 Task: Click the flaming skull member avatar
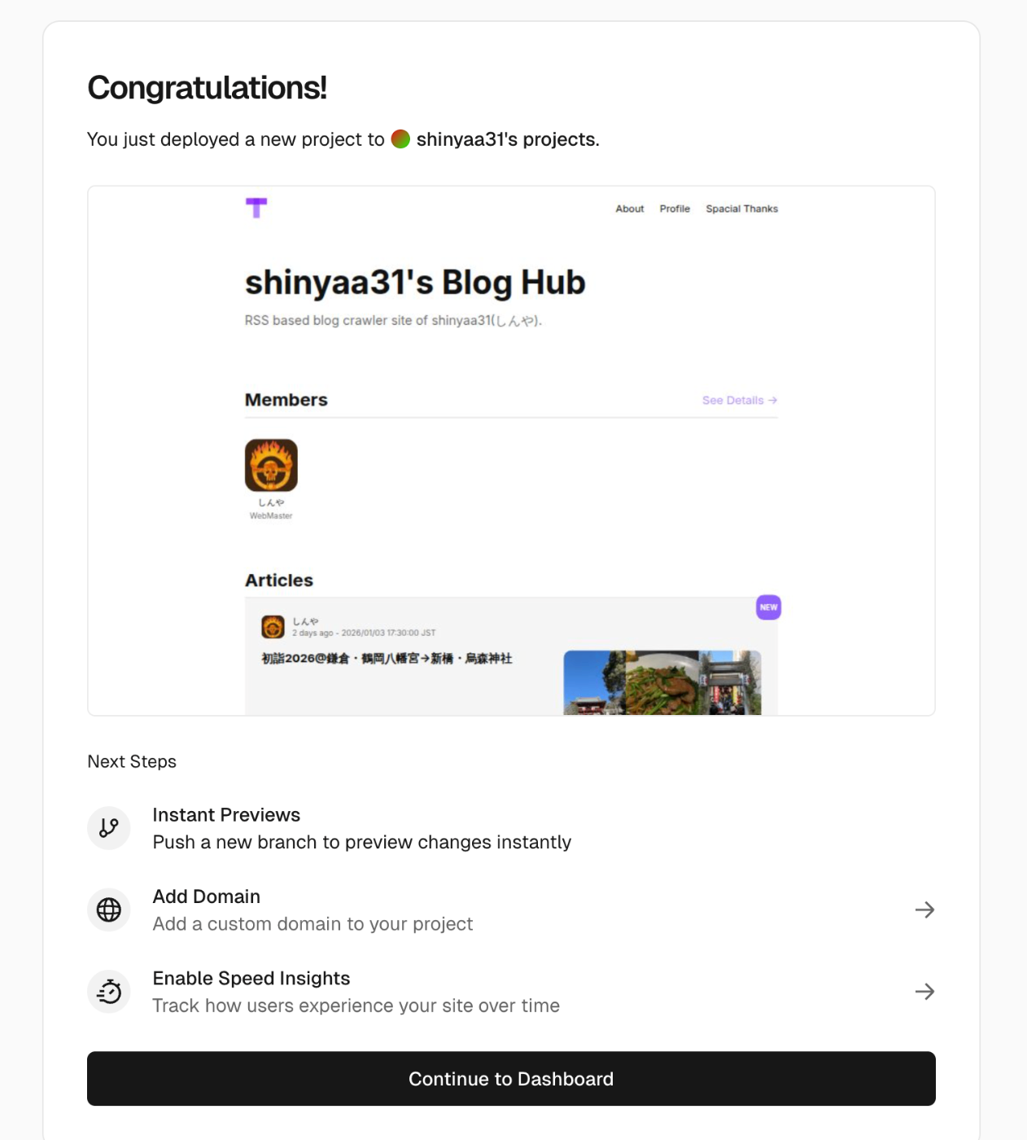(271, 465)
